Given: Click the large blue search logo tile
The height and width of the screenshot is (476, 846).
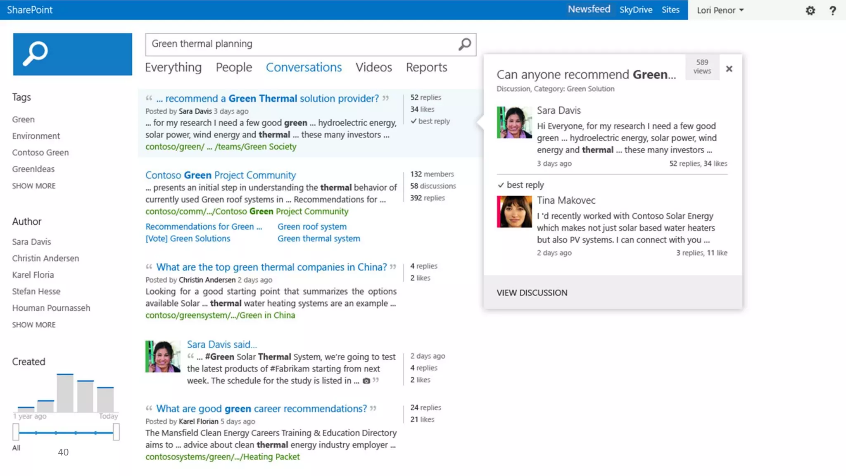Looking at the screenshot, I should pos(72,54).
